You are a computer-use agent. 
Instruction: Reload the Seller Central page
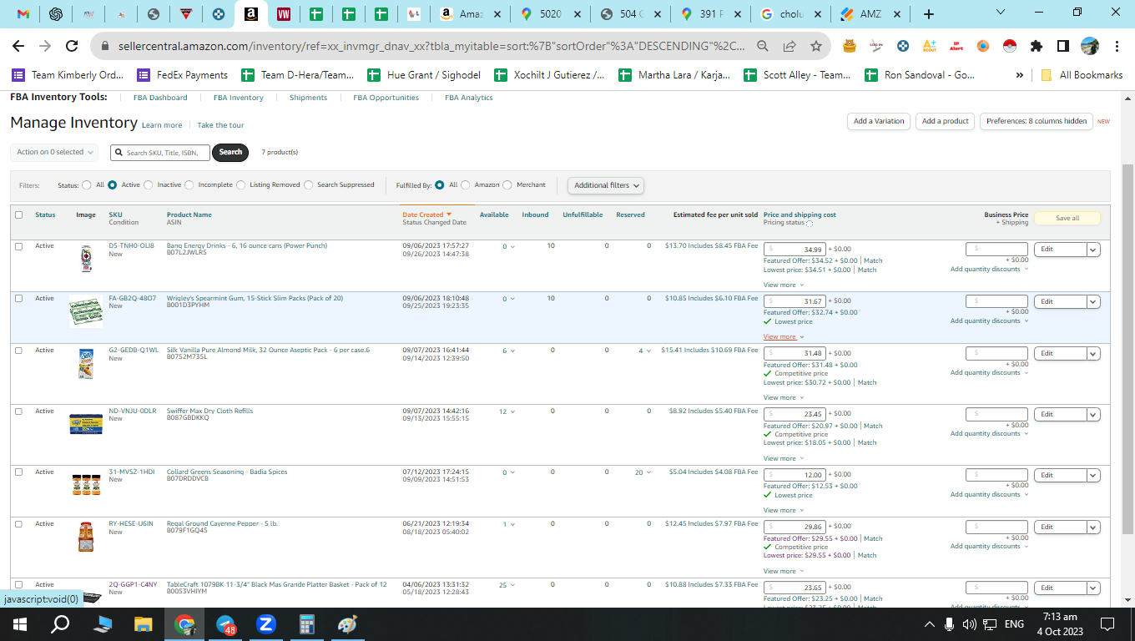click(x=72, y=46)
